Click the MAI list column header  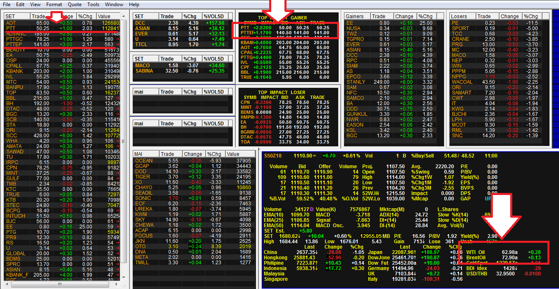pos(146,154)
